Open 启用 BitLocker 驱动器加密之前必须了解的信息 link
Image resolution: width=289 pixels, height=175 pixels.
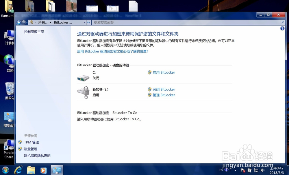[x=112, y=51]
